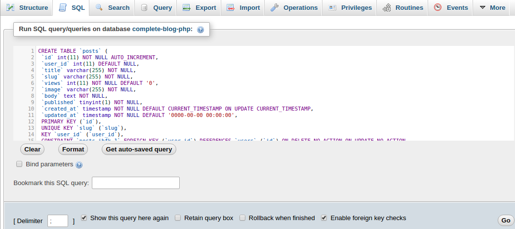Click the Operations wrench icon
The image size is (515, 229).
click(274, 7)
